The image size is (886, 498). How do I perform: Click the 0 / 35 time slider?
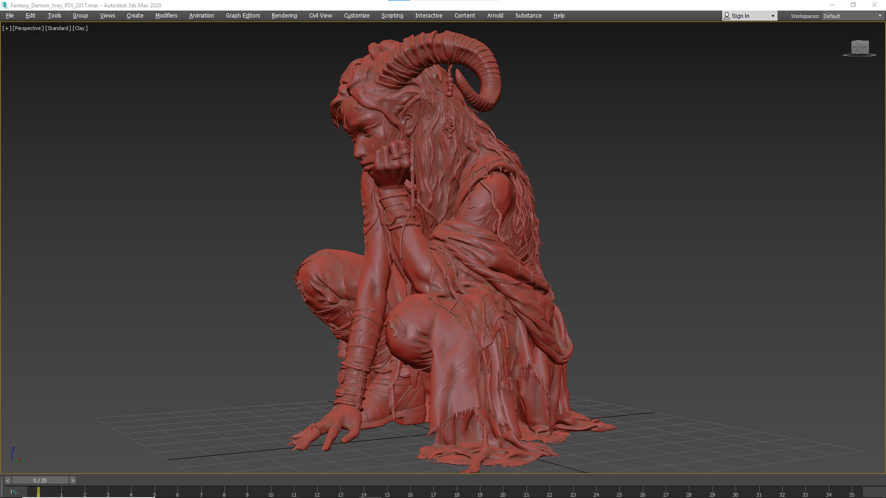coord(40,480)
